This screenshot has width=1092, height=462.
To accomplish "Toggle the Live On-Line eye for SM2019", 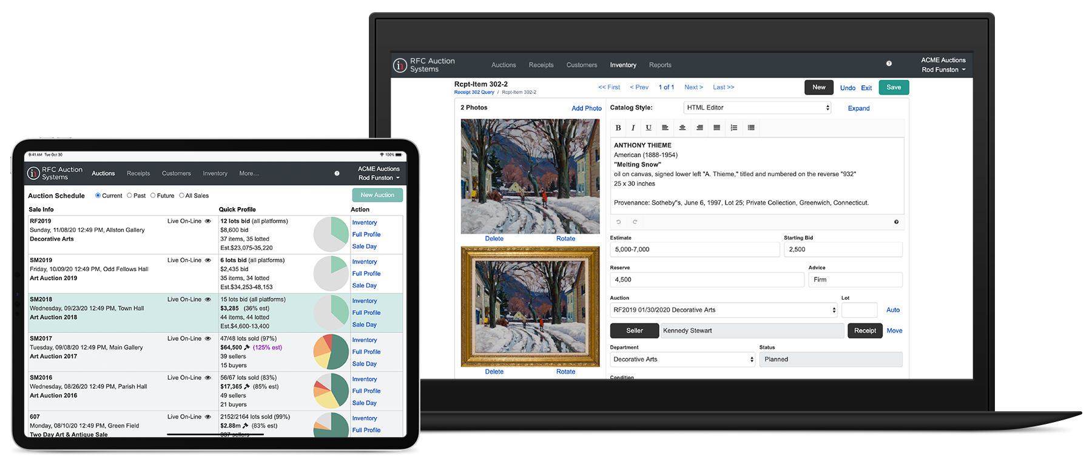I will (x=207, y=260).
